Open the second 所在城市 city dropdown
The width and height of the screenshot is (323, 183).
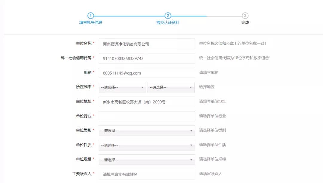pos(170,87)
